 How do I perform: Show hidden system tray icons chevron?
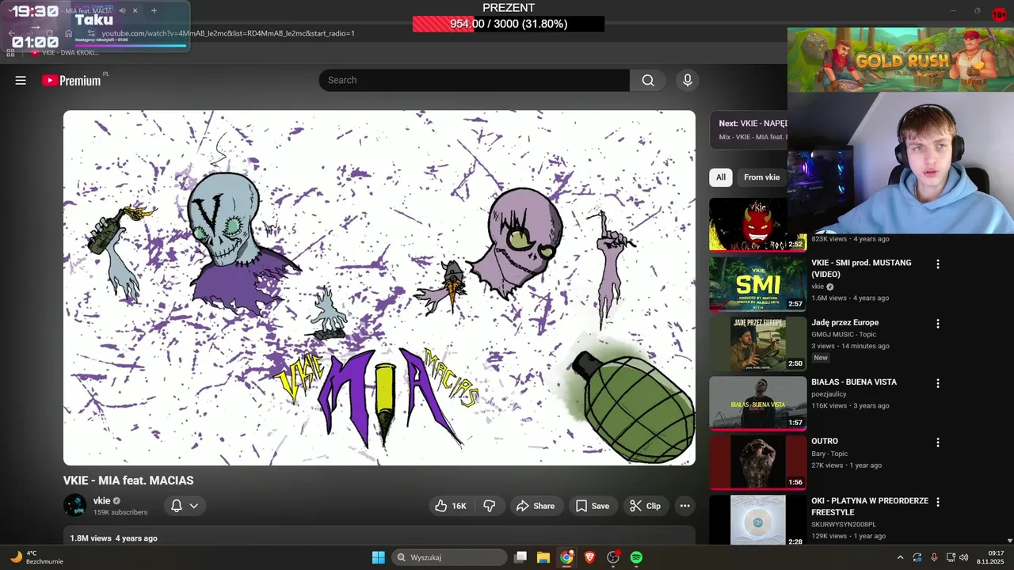tap(900, 557)
